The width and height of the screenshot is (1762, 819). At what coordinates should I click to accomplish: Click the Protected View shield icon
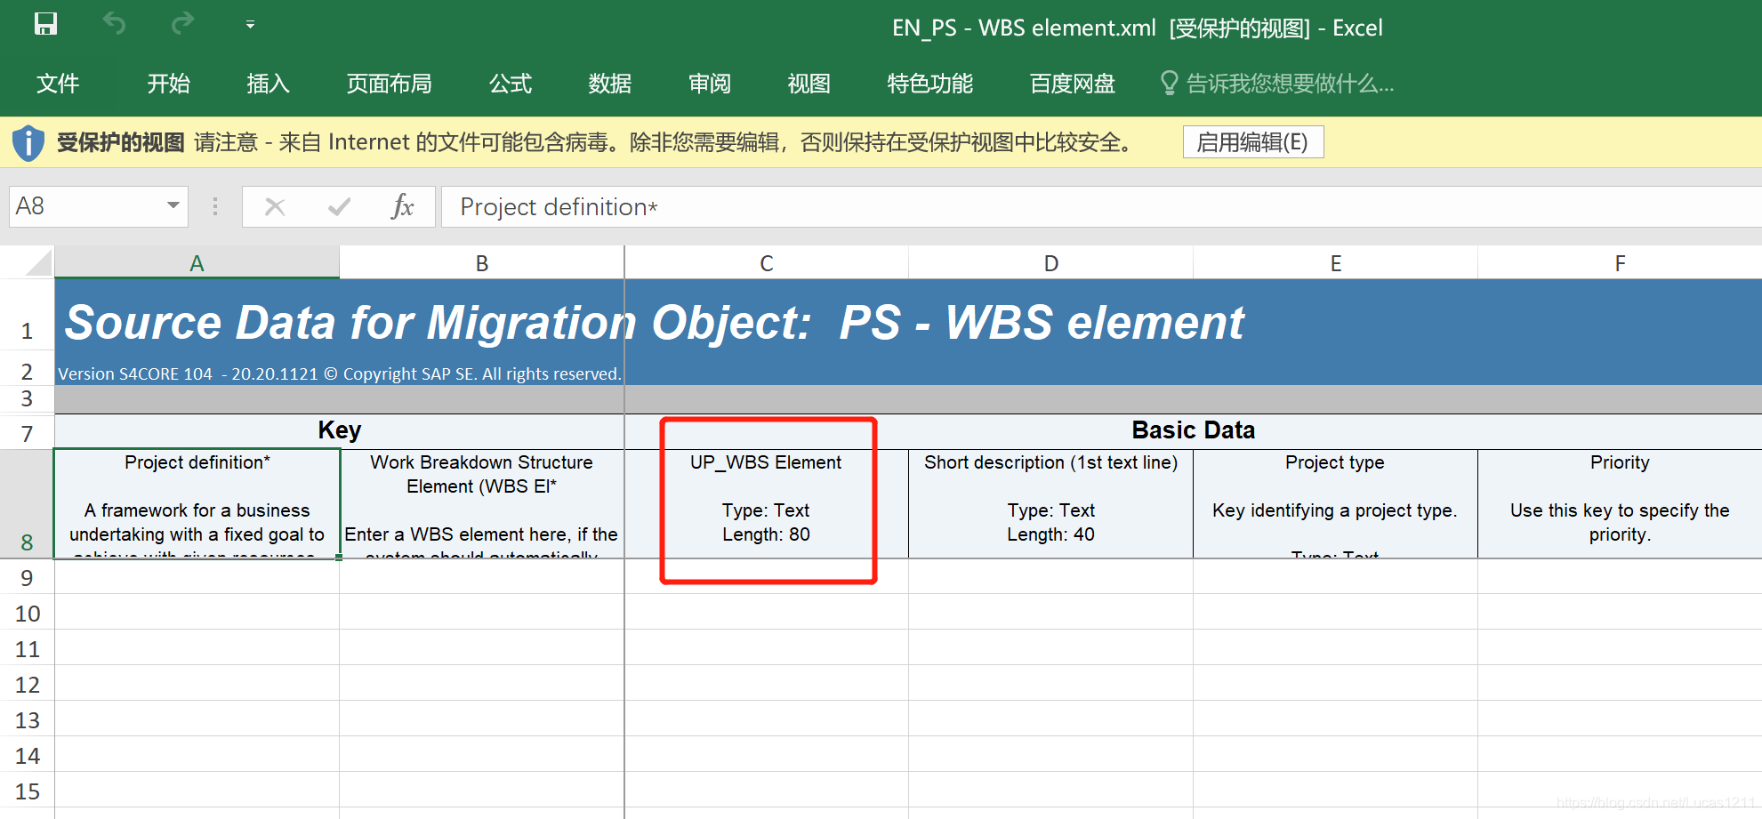point(28,142)
